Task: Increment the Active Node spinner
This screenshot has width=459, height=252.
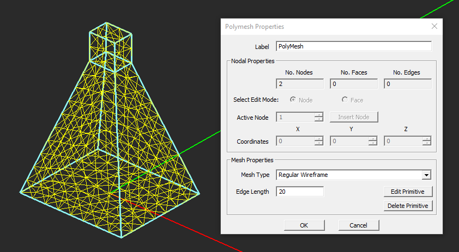Action: coord(319,115)
